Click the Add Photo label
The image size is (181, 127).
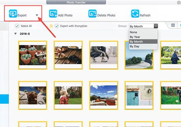(65, 15)
